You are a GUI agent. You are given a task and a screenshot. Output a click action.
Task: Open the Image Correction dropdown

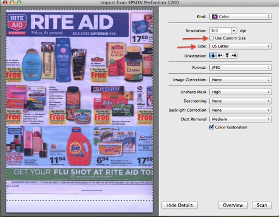tap(240, 80)
